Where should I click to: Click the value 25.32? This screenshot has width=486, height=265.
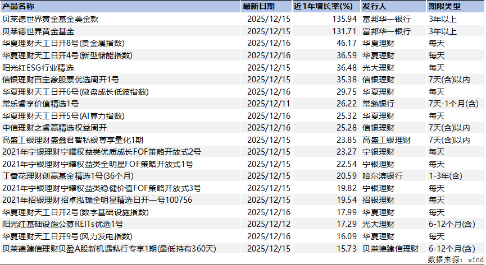click(347, 116)
